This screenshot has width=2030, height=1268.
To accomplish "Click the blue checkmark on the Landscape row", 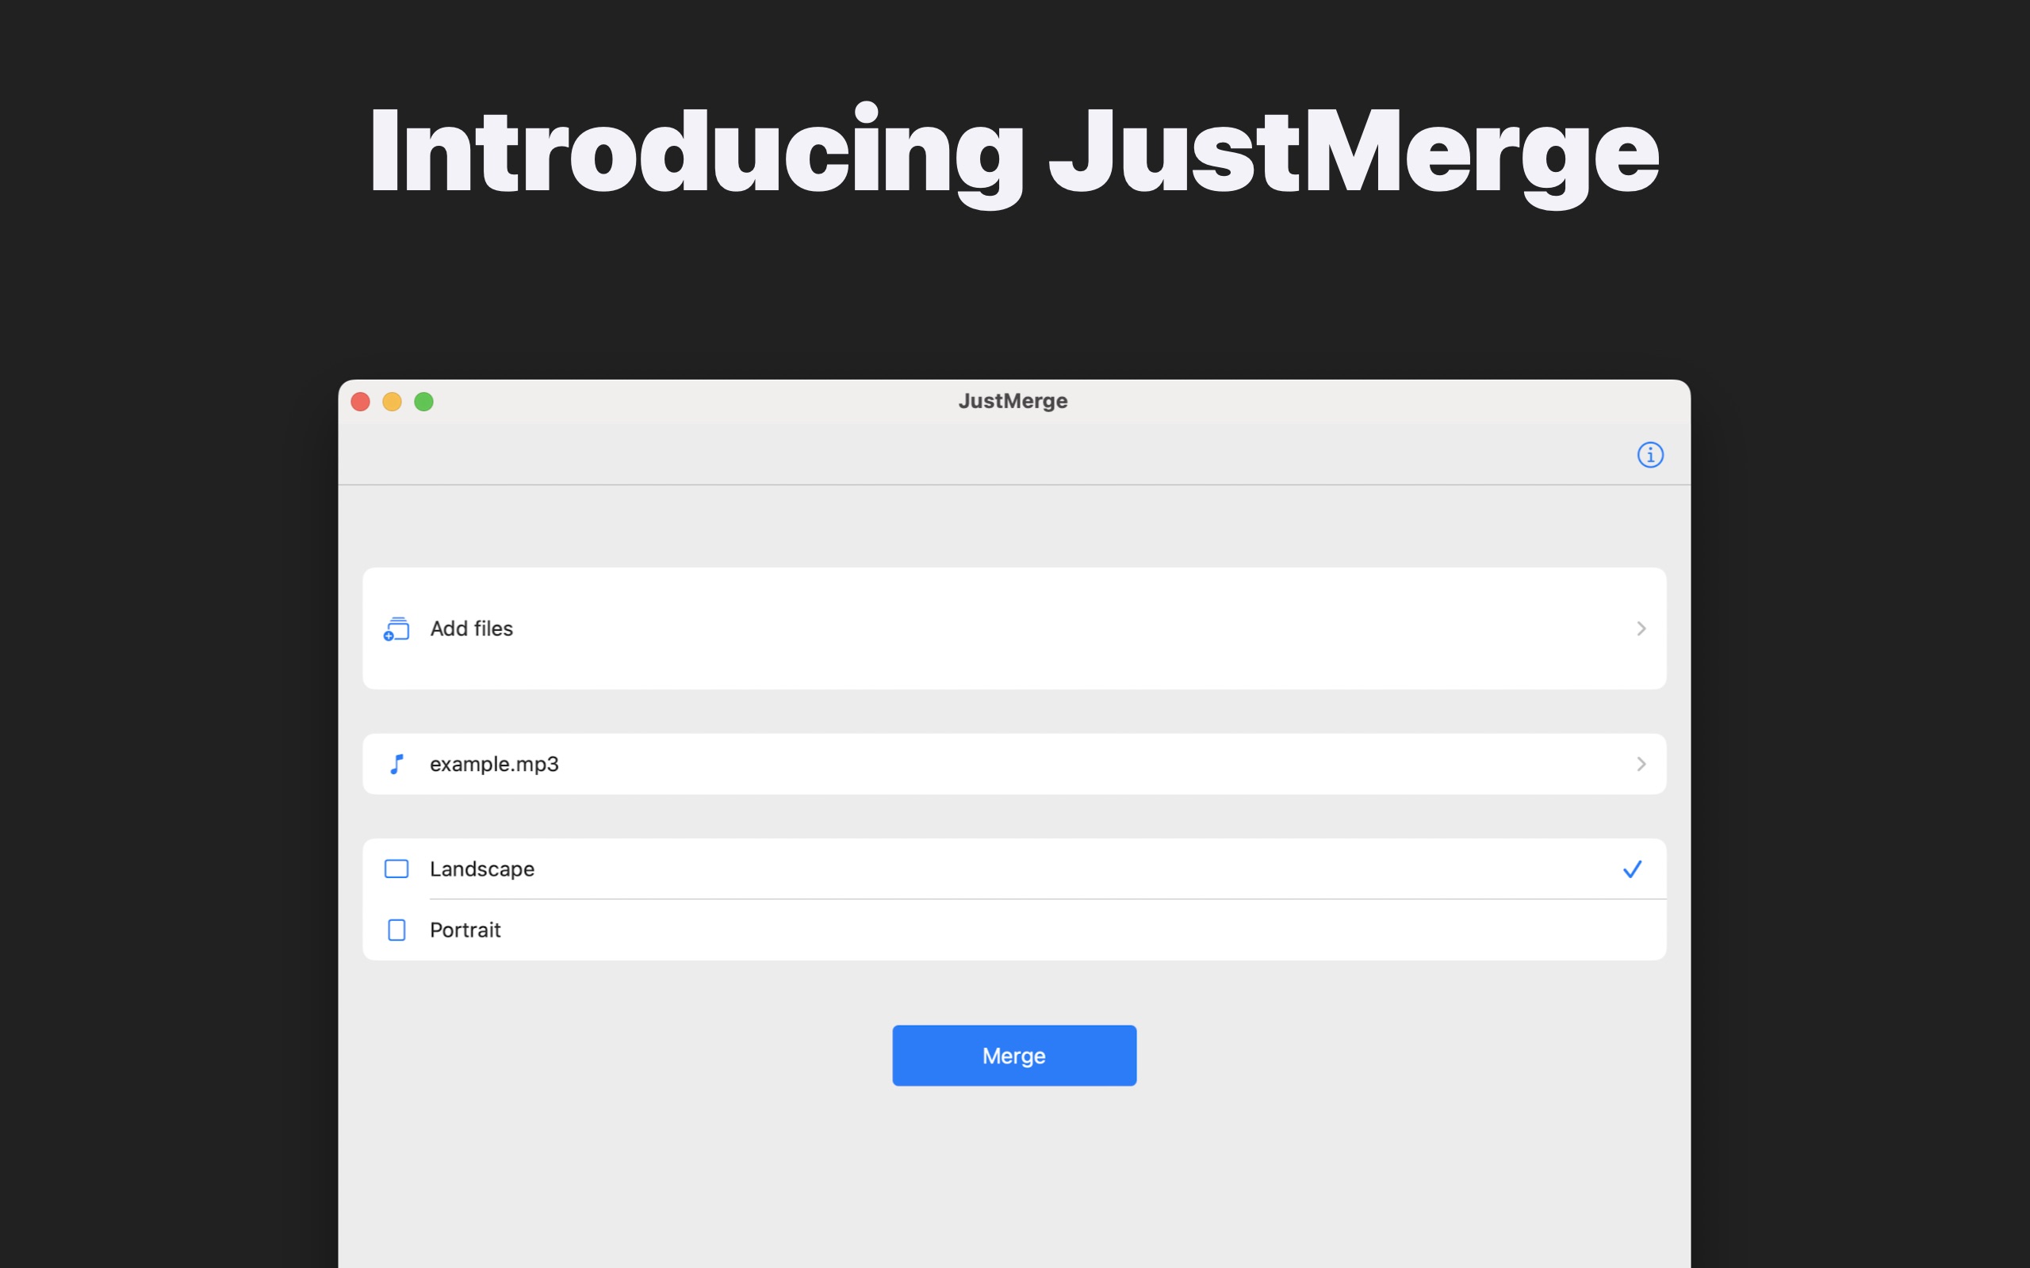I will pyautogui.click(x=1630, y=869).
